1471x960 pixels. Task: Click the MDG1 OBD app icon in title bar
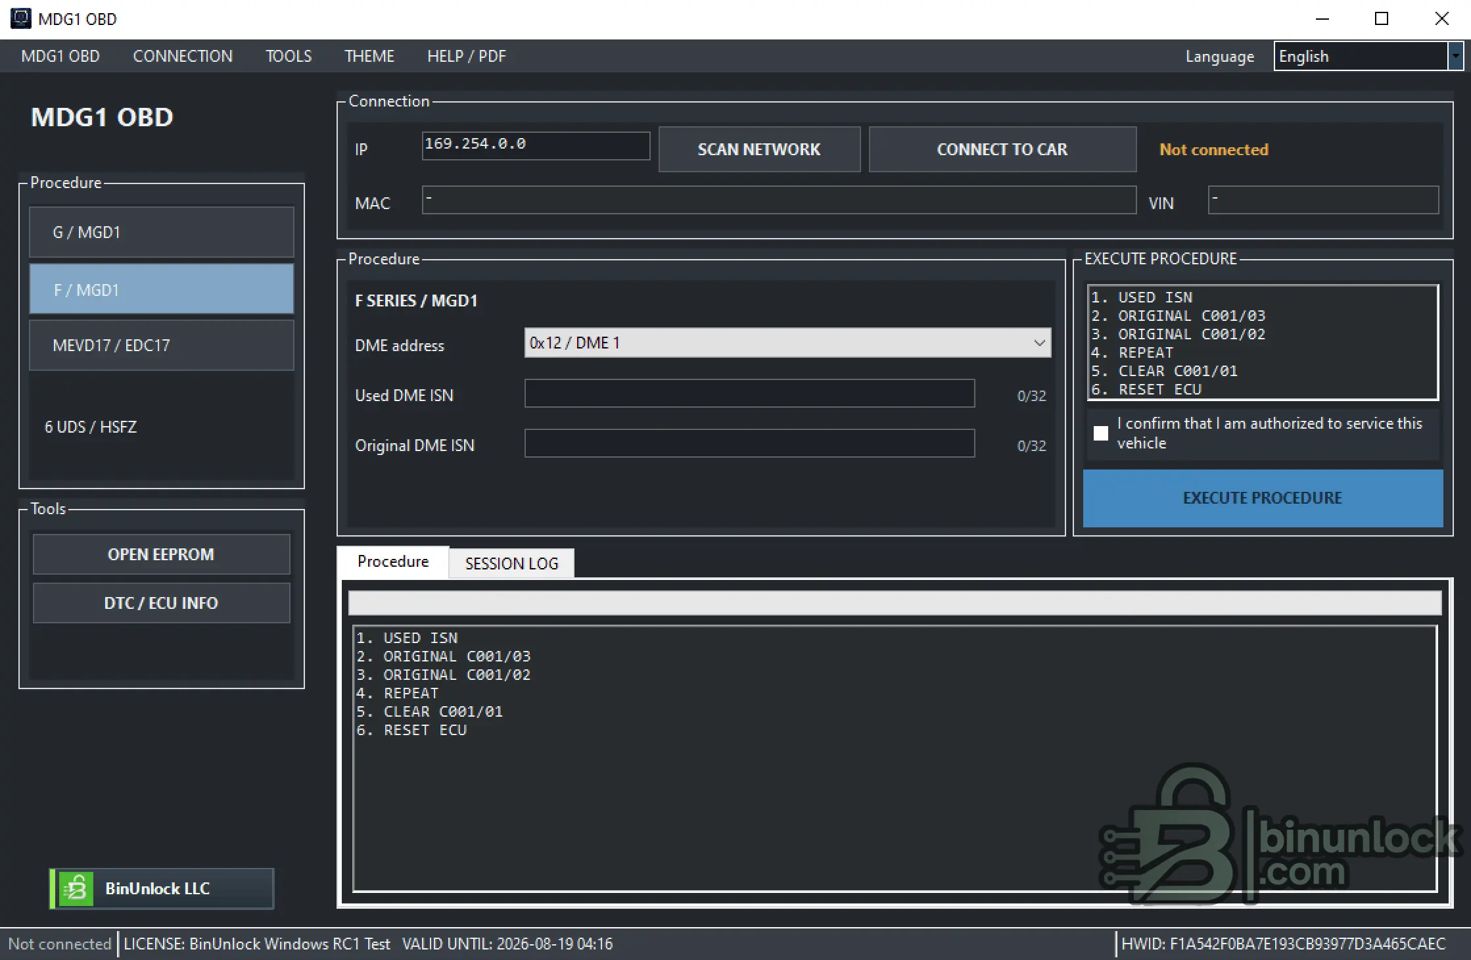(x=20, y=18)
